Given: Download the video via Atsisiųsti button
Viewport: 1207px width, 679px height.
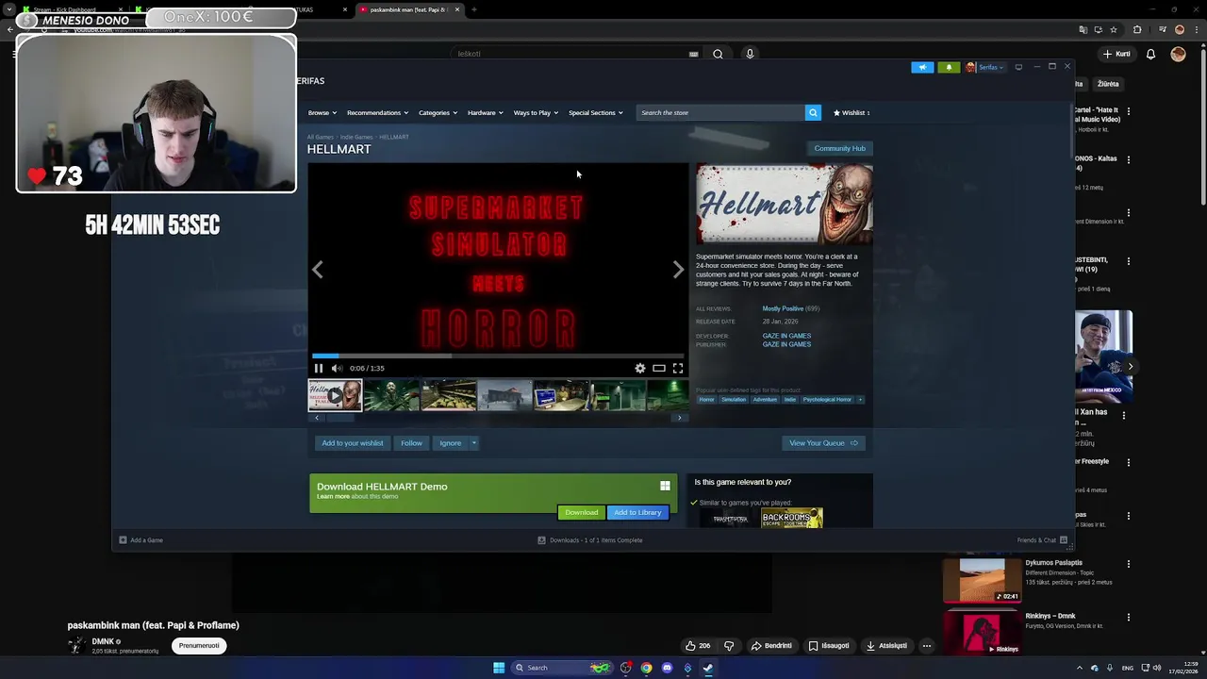Looking at the screenshot, I should pyautogui.click(x=887, y=646).
